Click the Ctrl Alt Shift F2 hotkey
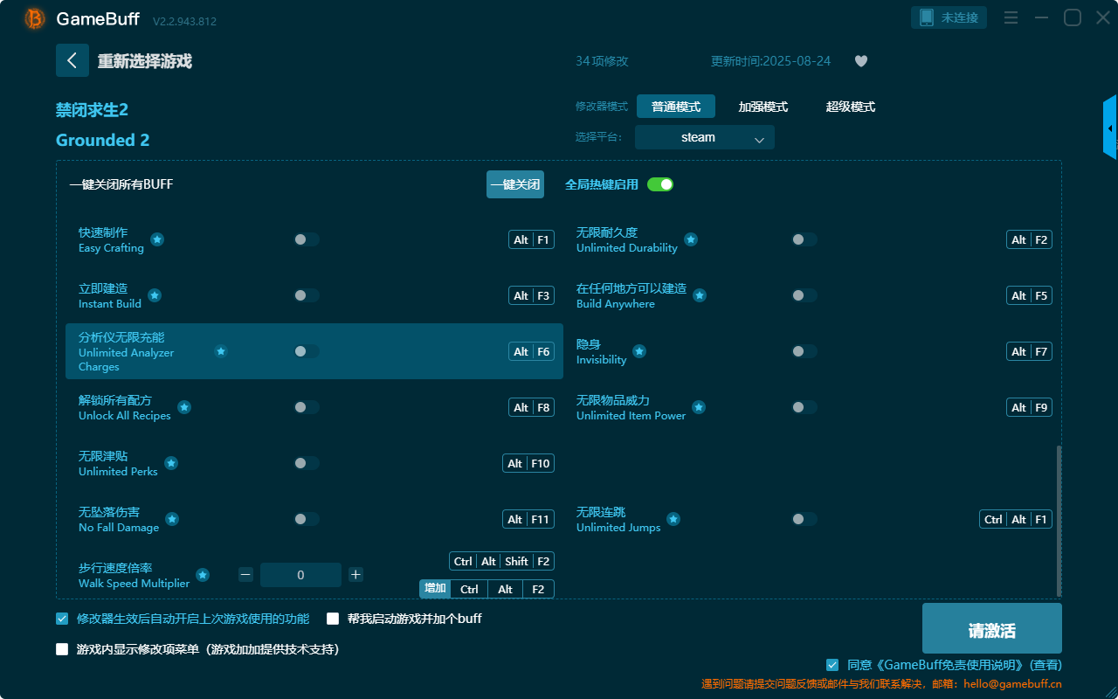The width and height of the screenshot is (1118, 699). [502, 561]
